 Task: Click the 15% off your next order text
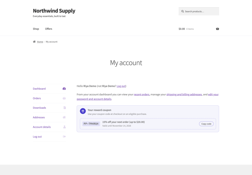(x=123, y=122)
